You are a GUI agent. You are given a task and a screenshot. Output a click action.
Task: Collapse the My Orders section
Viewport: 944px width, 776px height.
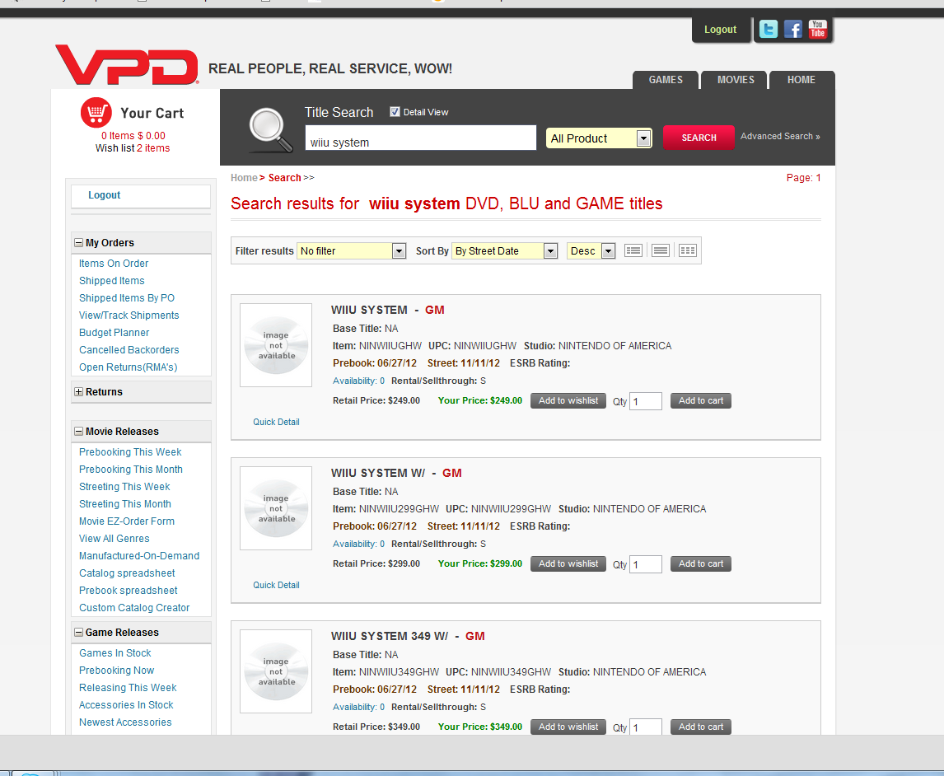(78, 243)
